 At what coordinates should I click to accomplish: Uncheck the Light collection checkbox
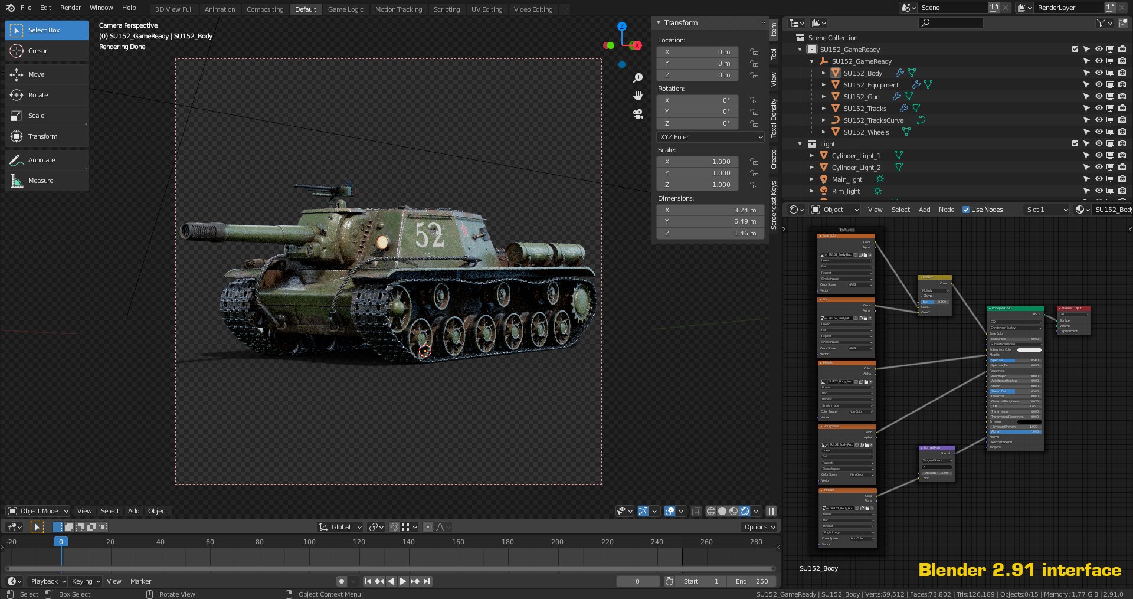1075,144
